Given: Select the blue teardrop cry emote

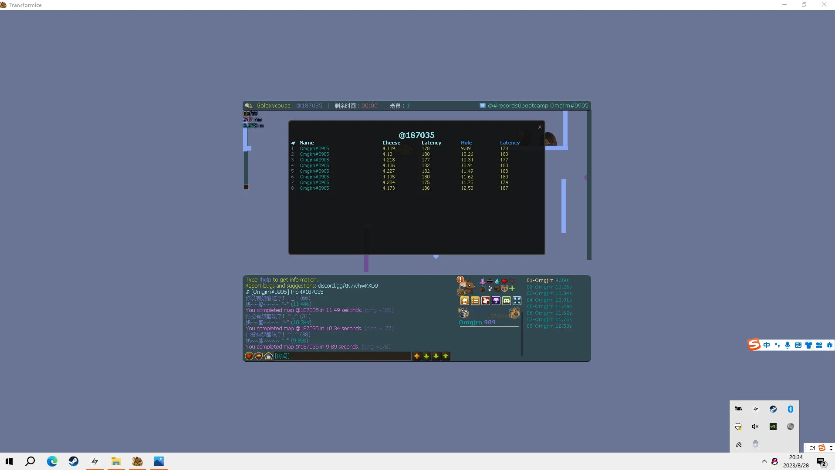Looking at the screenshot, I should tap(497, 281).
